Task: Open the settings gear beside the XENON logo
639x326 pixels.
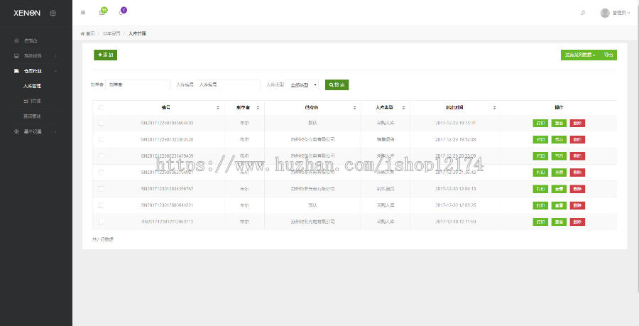Action: point(53,13)
